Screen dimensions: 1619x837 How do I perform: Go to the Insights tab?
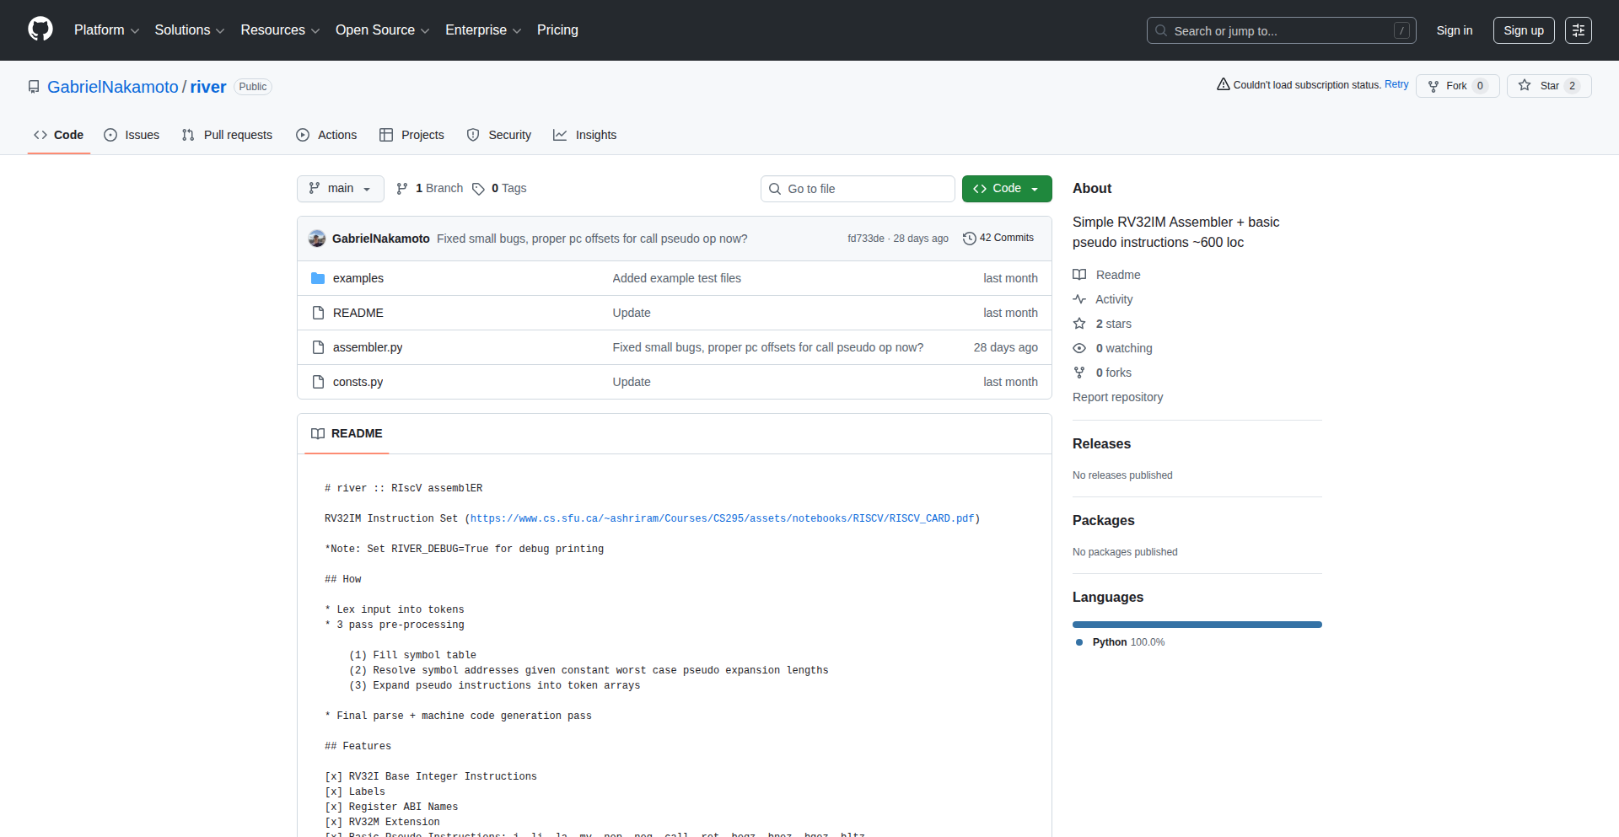(585, 135)
